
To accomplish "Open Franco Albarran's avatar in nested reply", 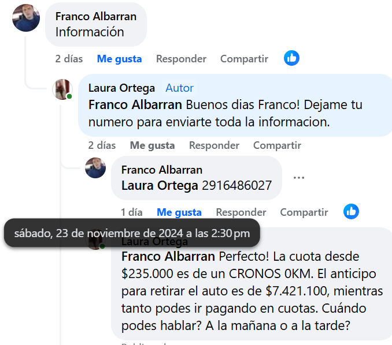I will point(95,168).
